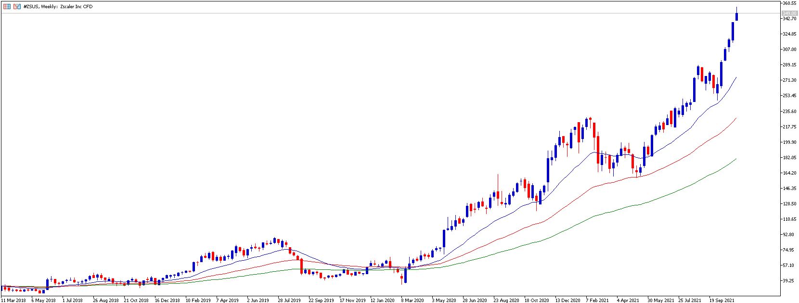Screen dimensions: 799x303
Task: Click the '3 May 2020' date on time axis
Action: [x=444, y=300]
